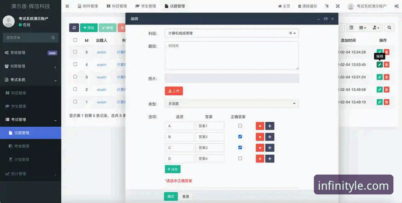This screenshot has width=402, height=203.
Task: Click green edit pencil for row Id 1
Action: (380, 102)
